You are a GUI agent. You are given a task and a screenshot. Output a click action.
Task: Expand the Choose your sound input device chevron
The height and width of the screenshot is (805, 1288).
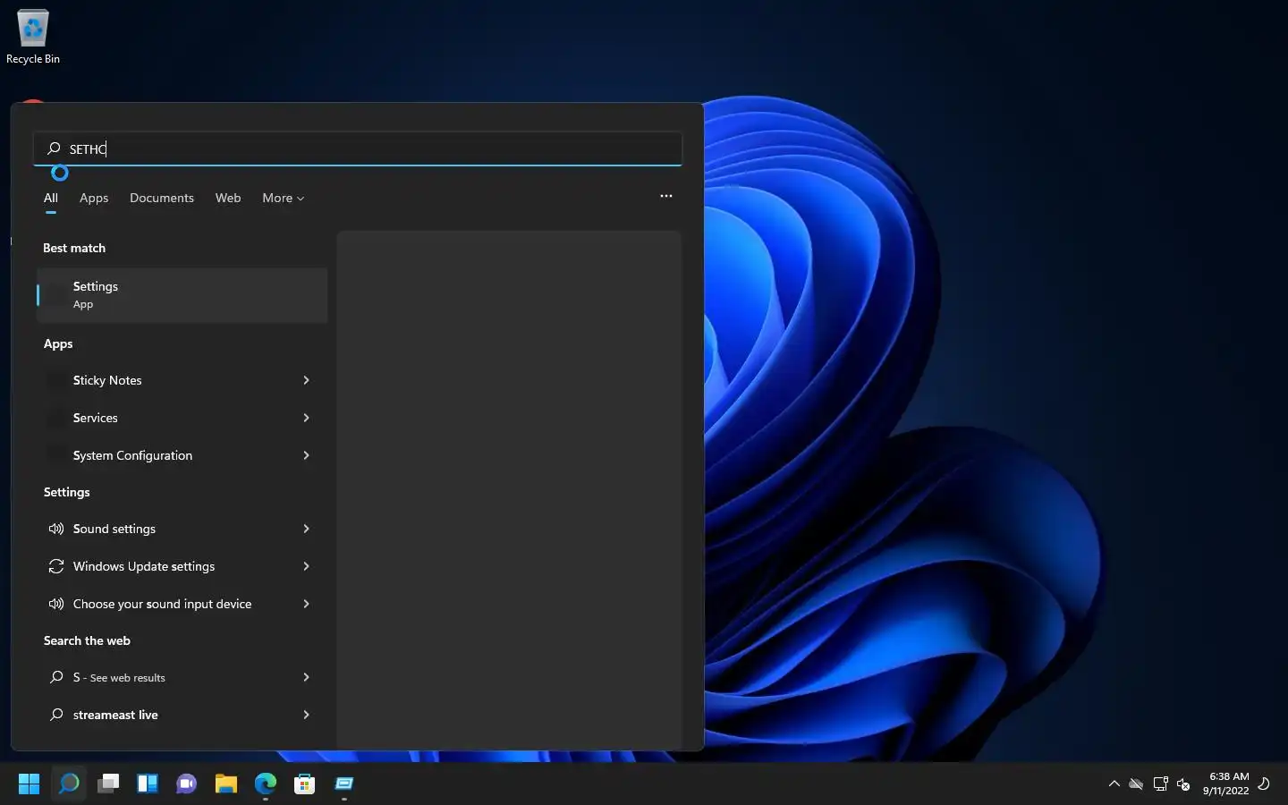point(306,604)
